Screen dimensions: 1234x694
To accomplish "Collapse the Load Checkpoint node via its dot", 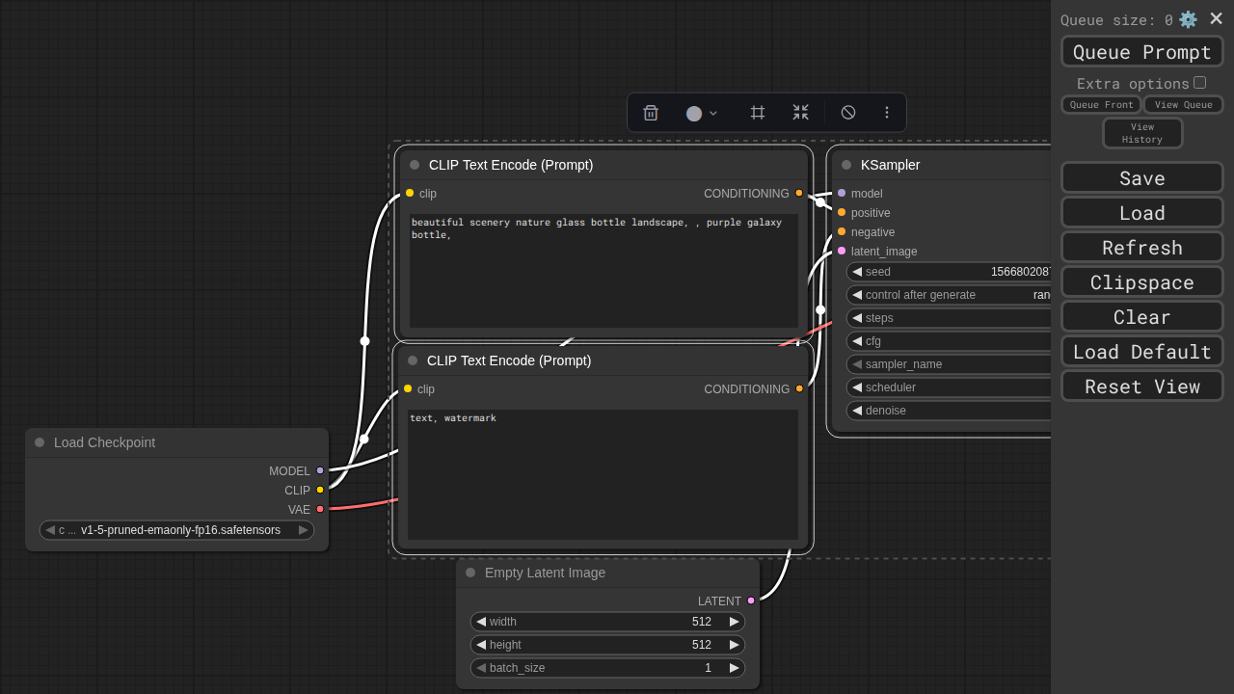I will click(40, 442).
